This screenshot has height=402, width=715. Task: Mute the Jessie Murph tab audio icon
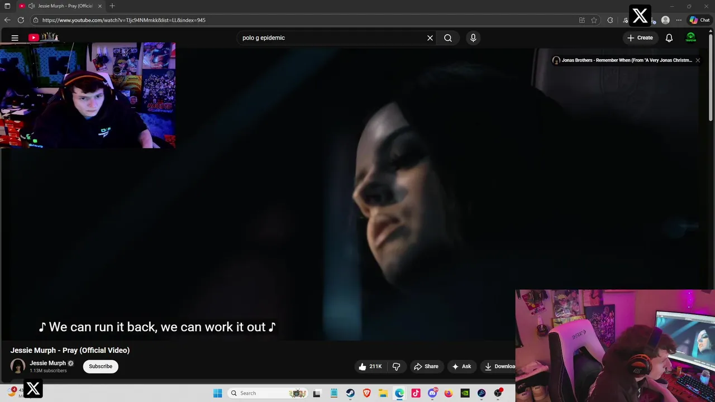[x=32, y=6]
